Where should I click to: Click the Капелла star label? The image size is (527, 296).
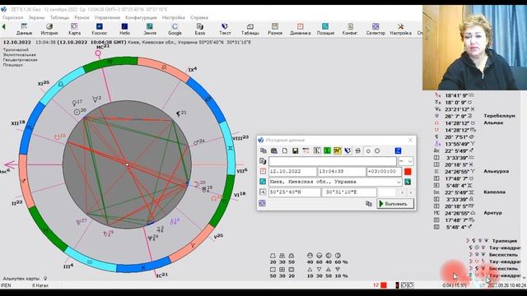tap(495, 192)
